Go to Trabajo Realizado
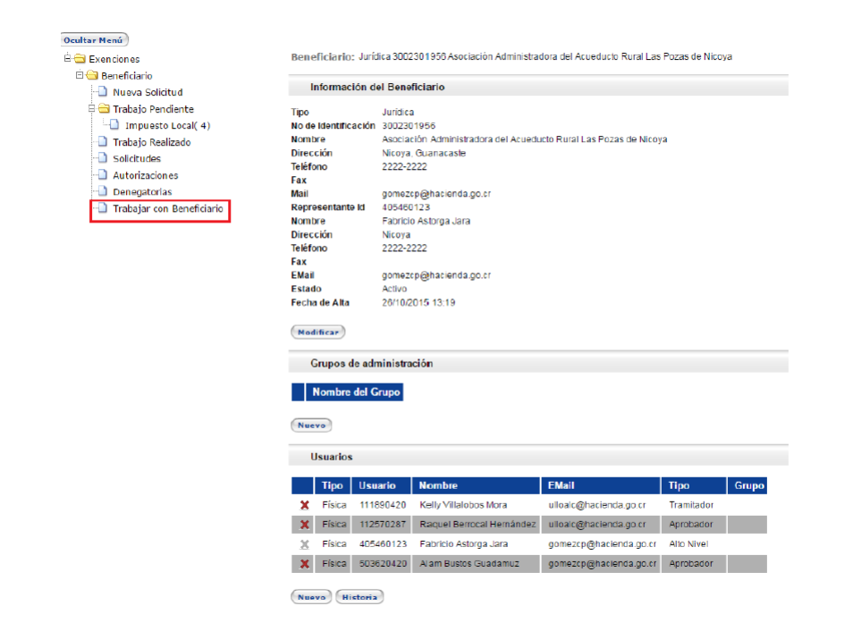 (x=151, y=142)
